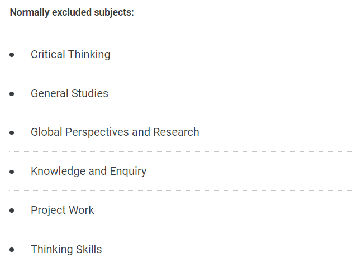Click the divider between Global Perspectives and Knowledge and Enquiry
Viewport: 352px width, 262px height.
[180, 152]
